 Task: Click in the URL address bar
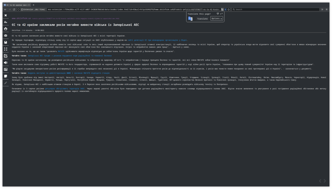134,9
